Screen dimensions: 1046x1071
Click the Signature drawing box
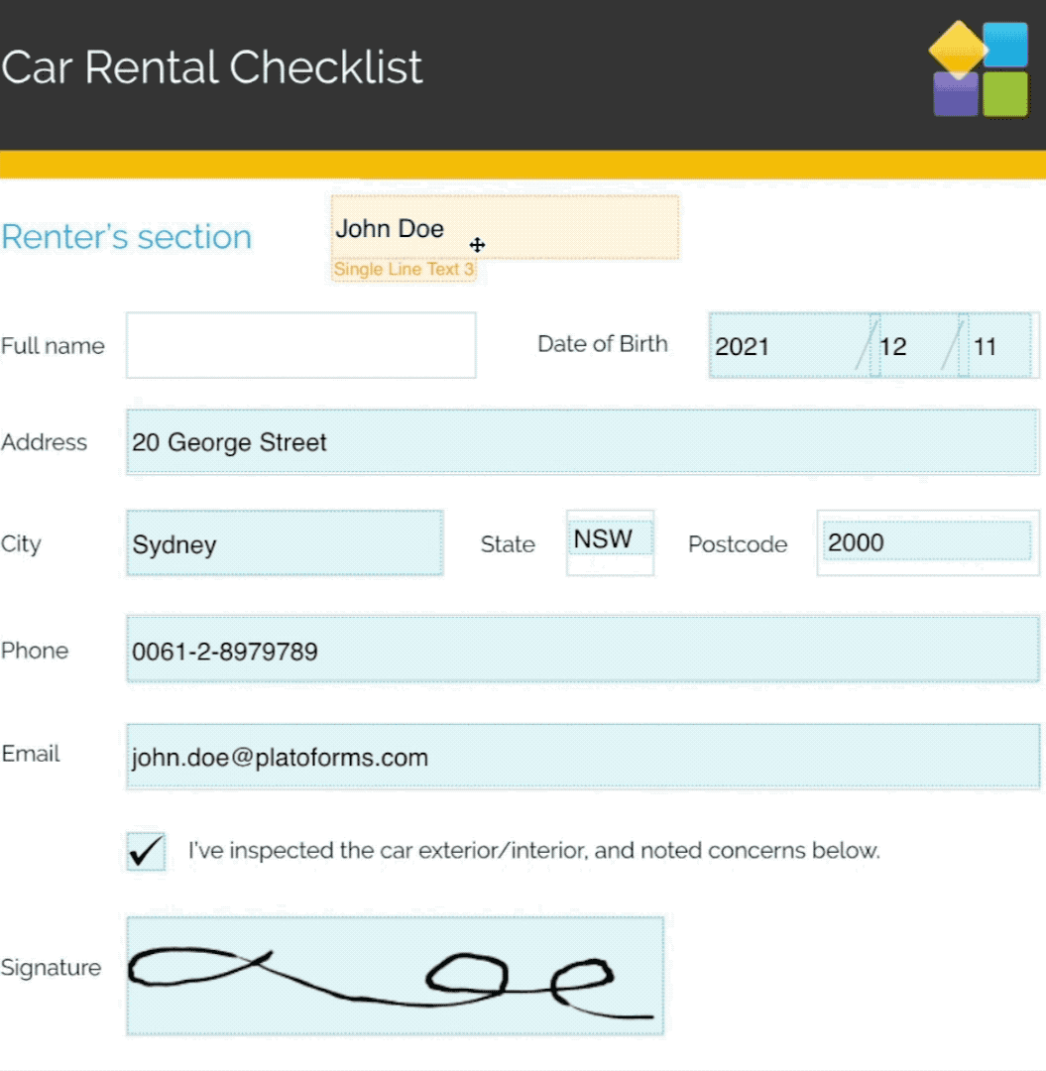pos(395,976)
